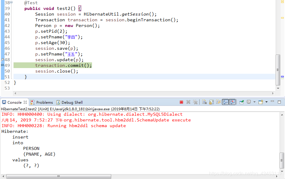Click the Open Console icon
Viewport: 285px width, 179px height.
click(261, 102)
